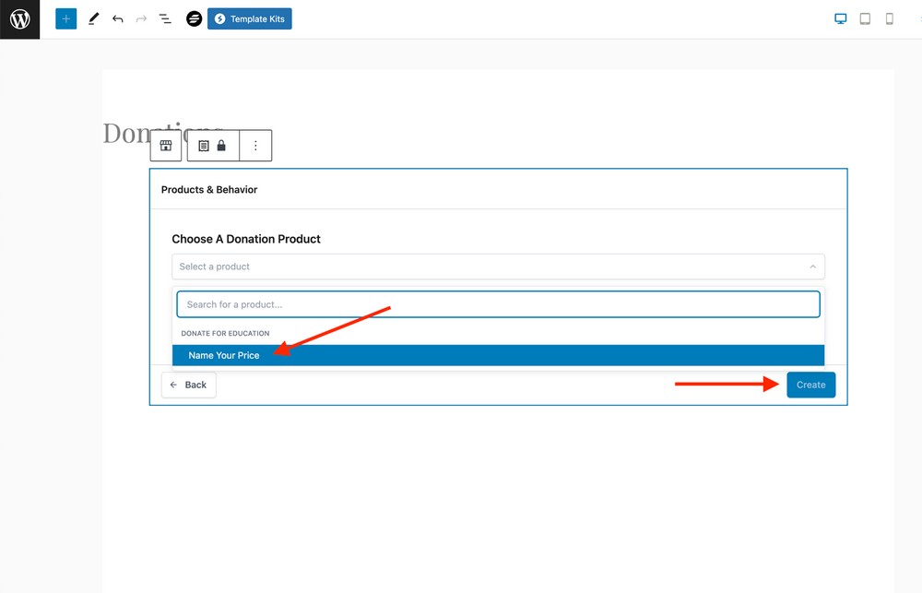Open the document List View
922x593 pixels.
tap(164, 18)
